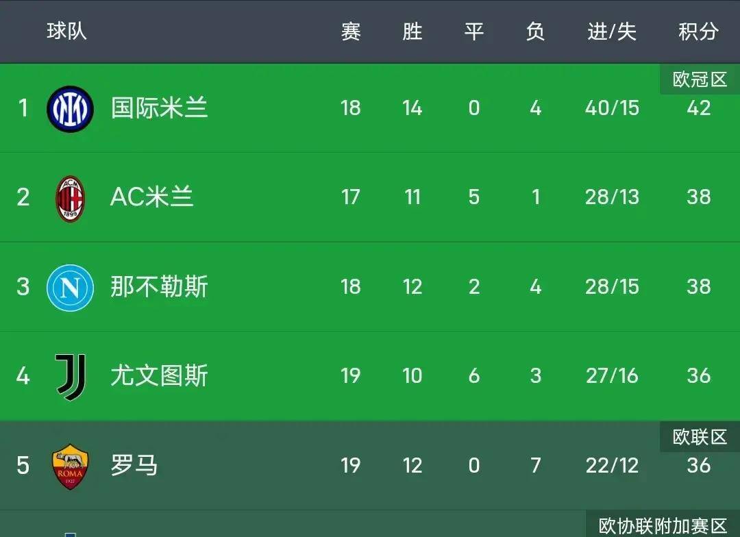The height and width of the screenshot is (537, 740).
Task: Click the Roma 1927 wolf emblem
Action: pos(69,465)
